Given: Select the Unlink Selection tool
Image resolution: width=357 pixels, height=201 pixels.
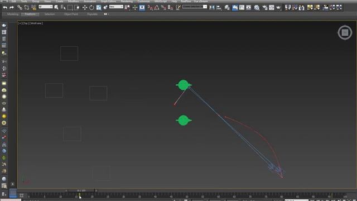Looking at the screenshot, I should pyautogui.click(x=27, y=7).
